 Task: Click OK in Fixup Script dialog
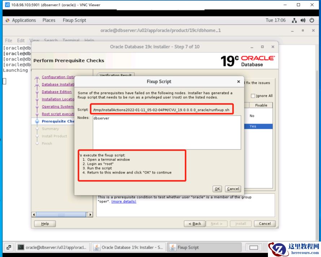tap(217, 189)
